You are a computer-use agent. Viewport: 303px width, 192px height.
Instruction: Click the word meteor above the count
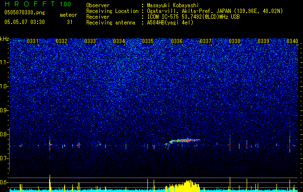pos(68,15)
